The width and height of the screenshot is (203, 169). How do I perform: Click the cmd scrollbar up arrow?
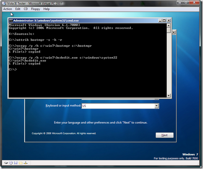tap(169, 26)
